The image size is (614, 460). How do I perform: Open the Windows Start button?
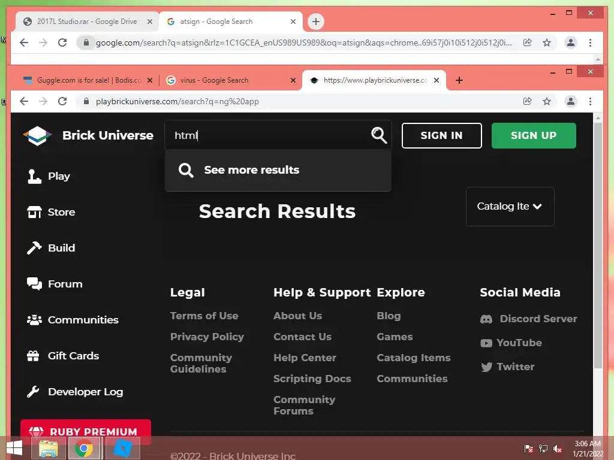coord(14,448)
